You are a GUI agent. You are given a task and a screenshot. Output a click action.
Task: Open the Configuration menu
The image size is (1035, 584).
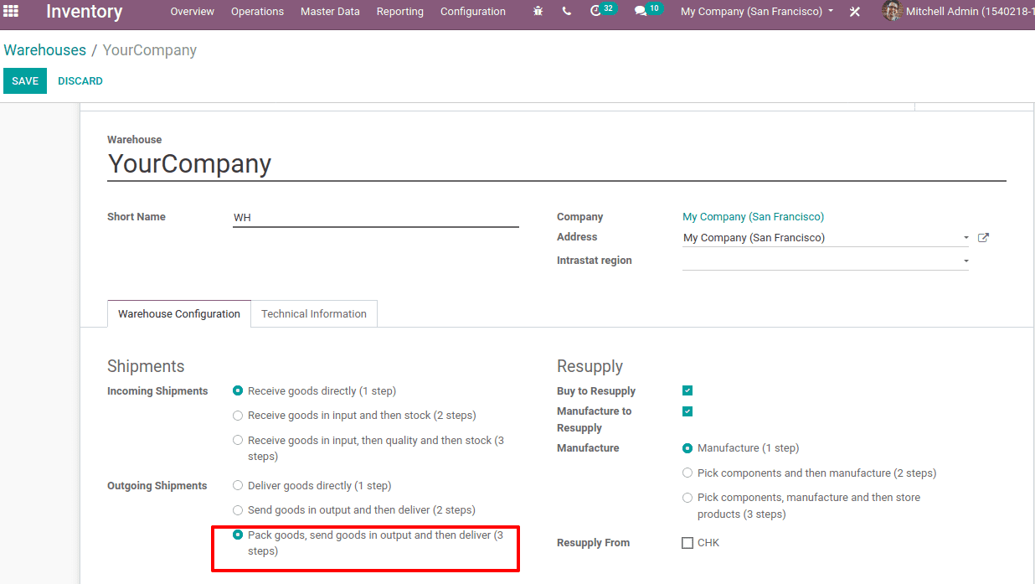coord(473,12)
